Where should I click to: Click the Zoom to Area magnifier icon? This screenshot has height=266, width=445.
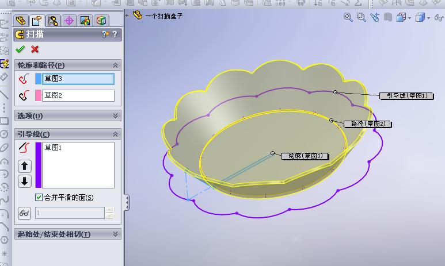(362, 18)
